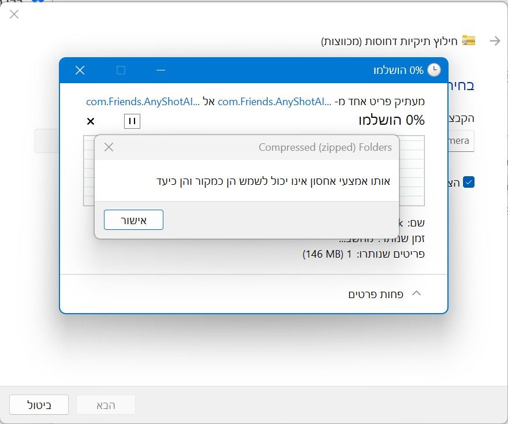Close the outer extraction wizard window

point(14,14)
